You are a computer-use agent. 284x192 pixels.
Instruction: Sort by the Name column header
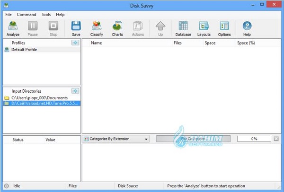(x=131, y=43)
